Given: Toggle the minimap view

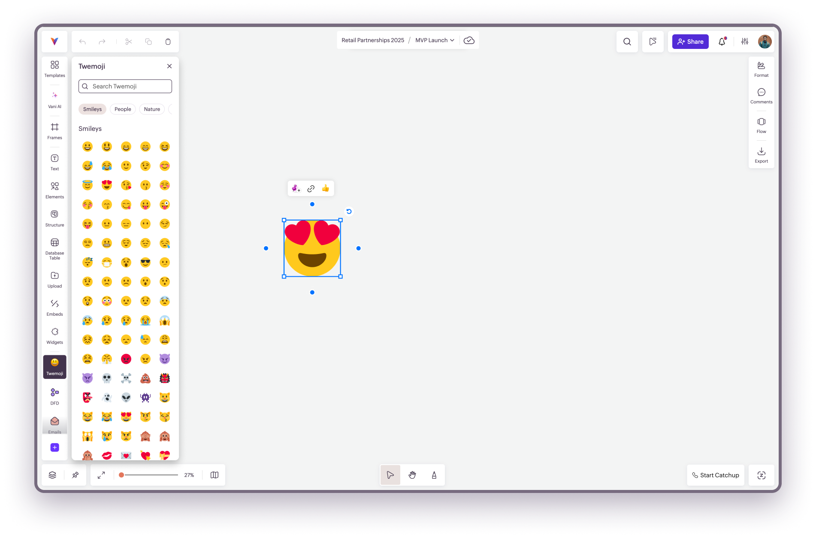Looking at the screenshot, I should [x=215, y=475].
